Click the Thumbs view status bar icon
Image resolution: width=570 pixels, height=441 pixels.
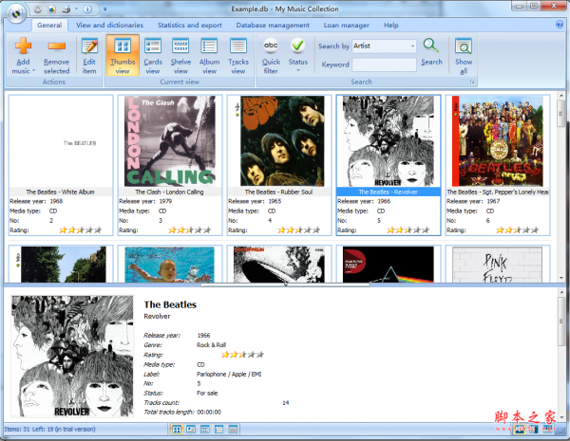177,430
